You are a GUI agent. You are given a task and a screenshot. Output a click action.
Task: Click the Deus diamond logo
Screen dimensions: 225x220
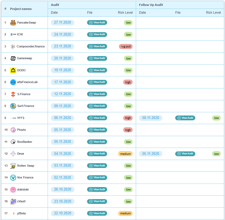(x=13, y=154)
